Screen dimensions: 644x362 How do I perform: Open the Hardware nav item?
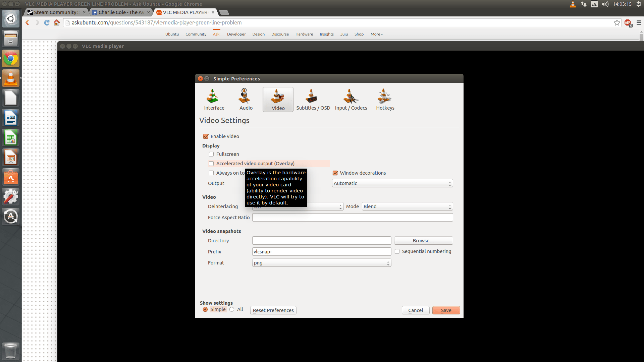click(x=304, y=34)
